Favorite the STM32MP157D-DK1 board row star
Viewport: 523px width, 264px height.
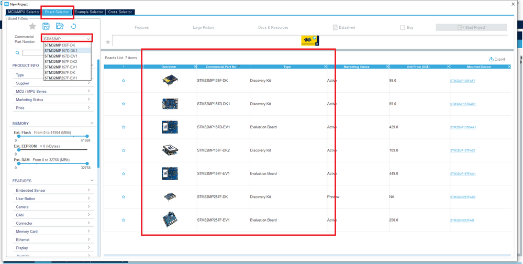(x=124, y=104)
